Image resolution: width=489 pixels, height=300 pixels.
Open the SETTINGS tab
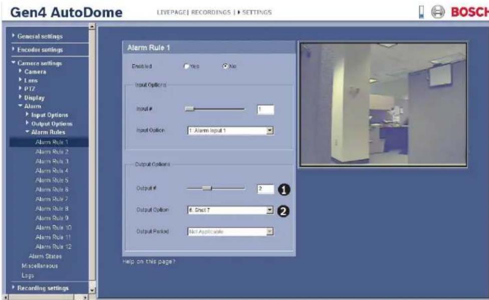[257, 13]
